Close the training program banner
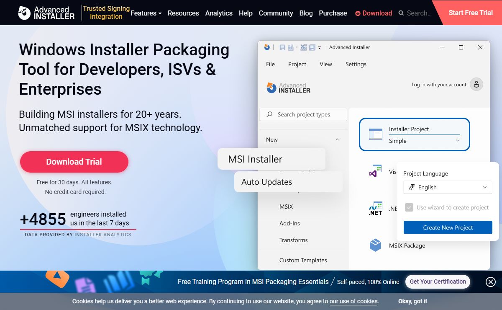The height and width of the screenshot is (310, 502). [491, 282]
